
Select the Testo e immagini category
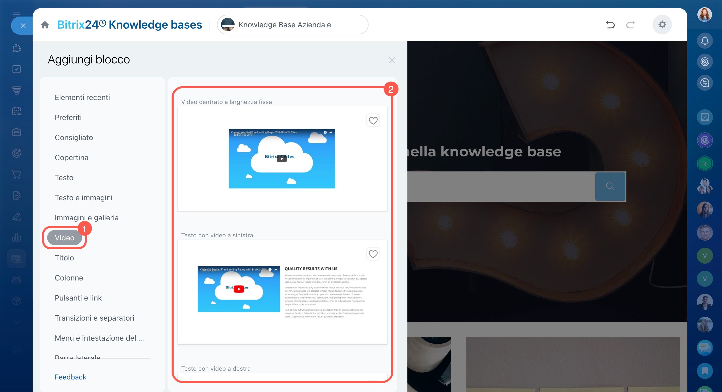tap(84, 198)
